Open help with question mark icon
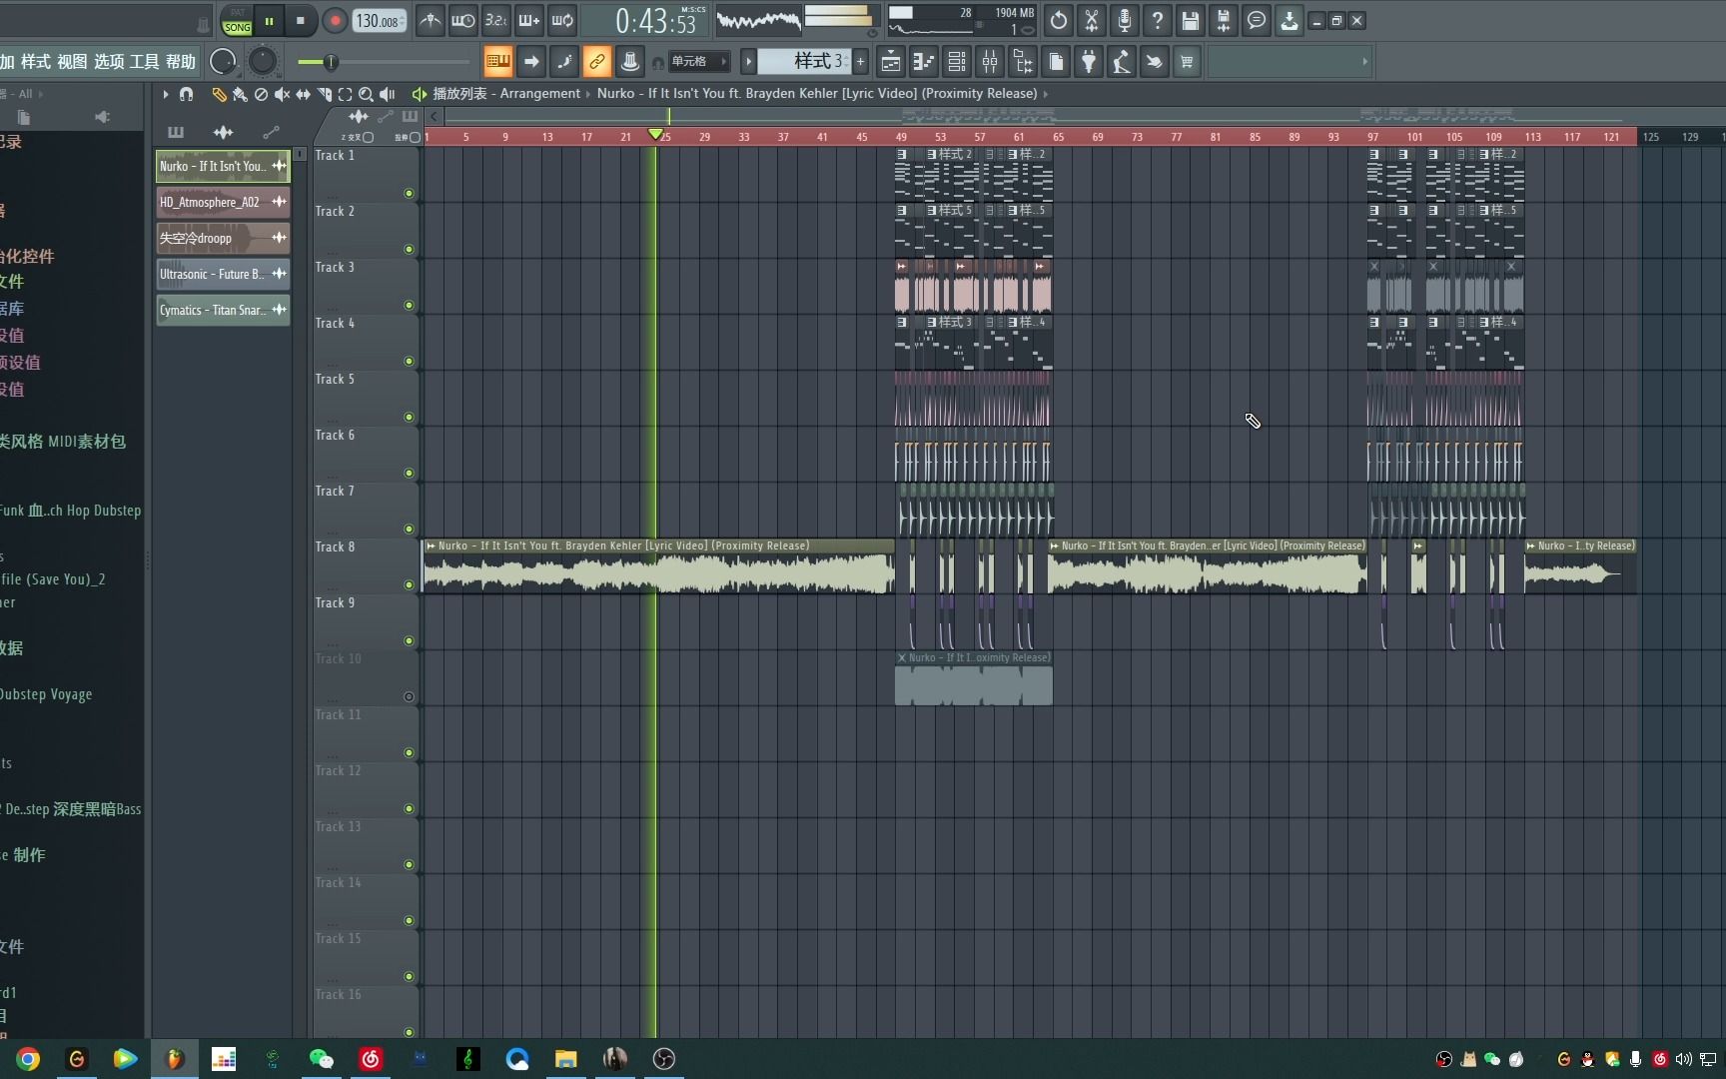1726x1079 pixels. (1158, 20)
